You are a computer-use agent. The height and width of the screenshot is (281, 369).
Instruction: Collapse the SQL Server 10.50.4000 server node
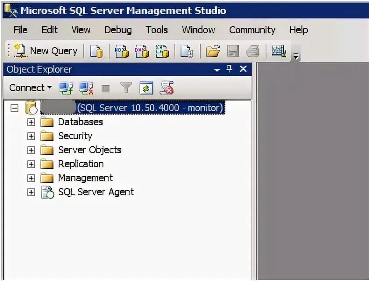tap(14, 108)
